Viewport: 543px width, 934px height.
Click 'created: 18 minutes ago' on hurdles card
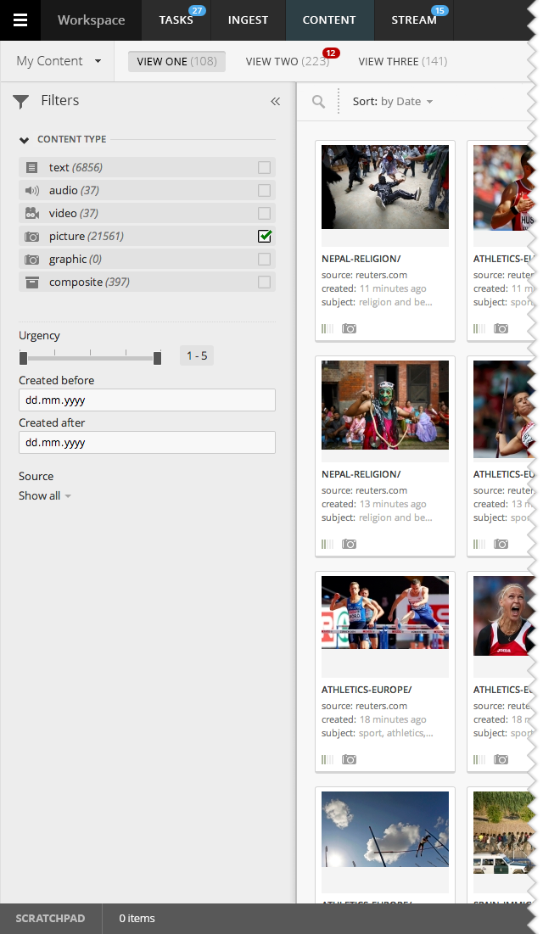pyautogui.click(x=373, y=720)
